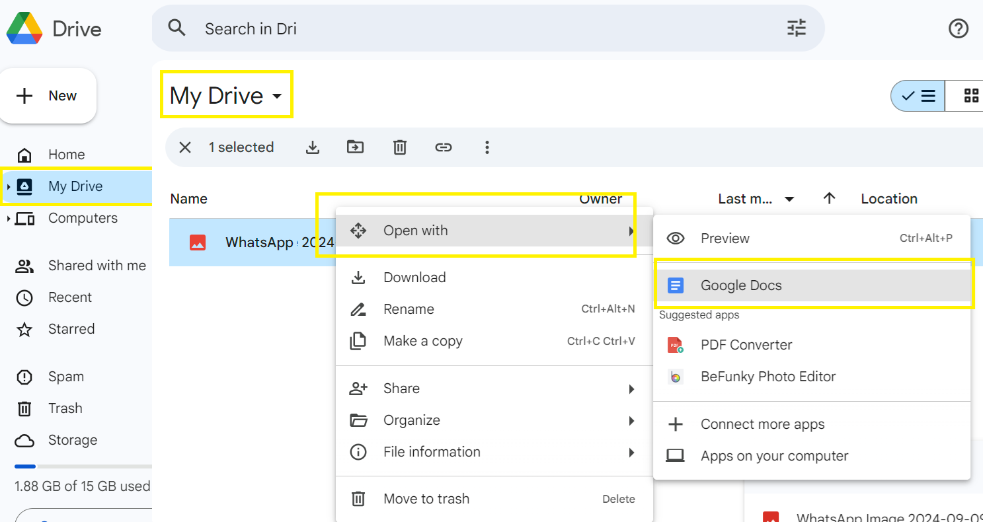
Task: Click the Location column header
Action: coord(889,199)
